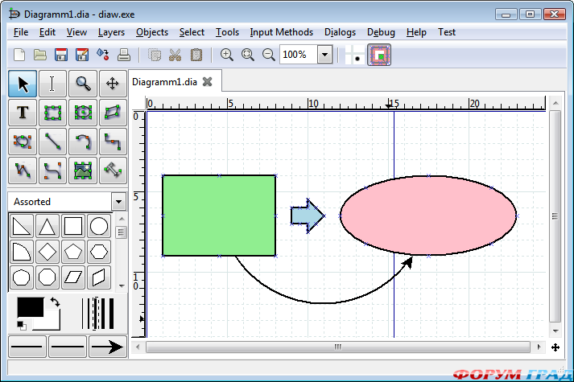Select the Bezier line tool
This screenshot has height=382, width=574.
click(52, 170)
